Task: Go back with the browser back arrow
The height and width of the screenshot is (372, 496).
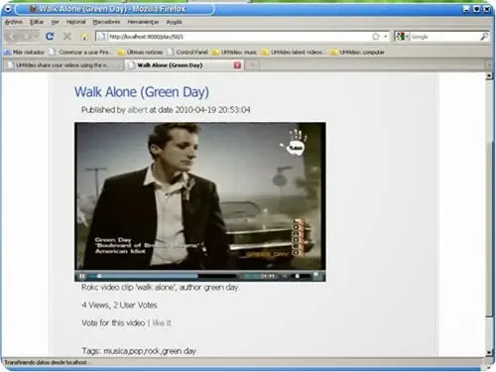Action: (13, 37)
